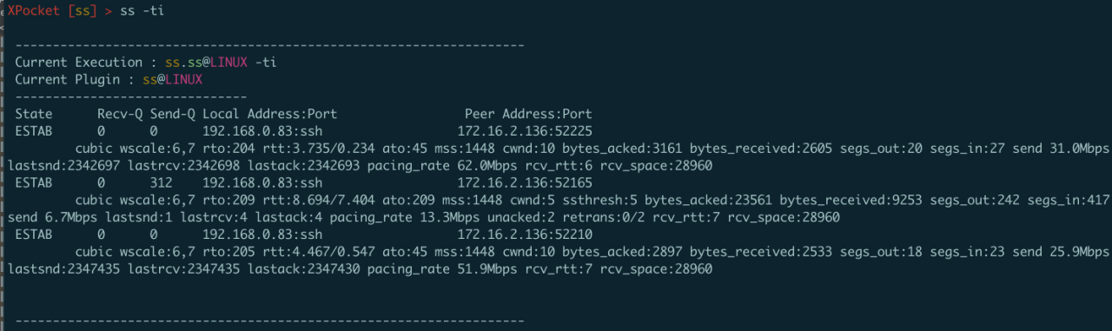Click the Local Address:Port column header
The height and width of the screenshot is (331, 1112).
[x=269, y=114]
